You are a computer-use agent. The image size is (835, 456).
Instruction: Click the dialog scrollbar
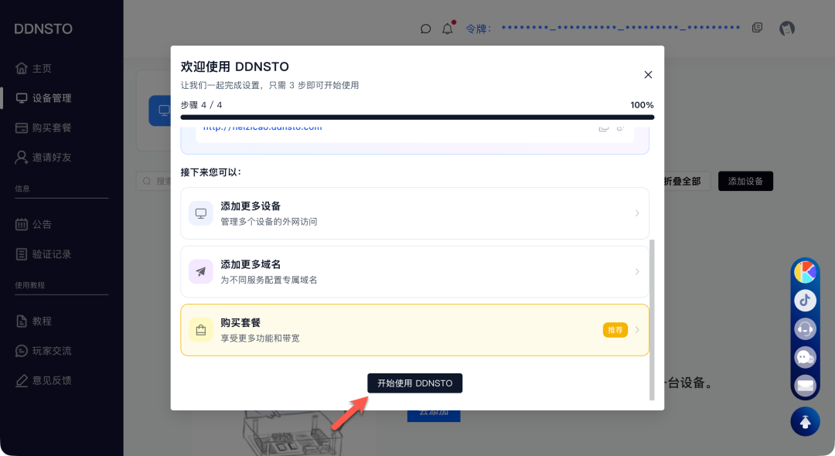tap(652, 319)
